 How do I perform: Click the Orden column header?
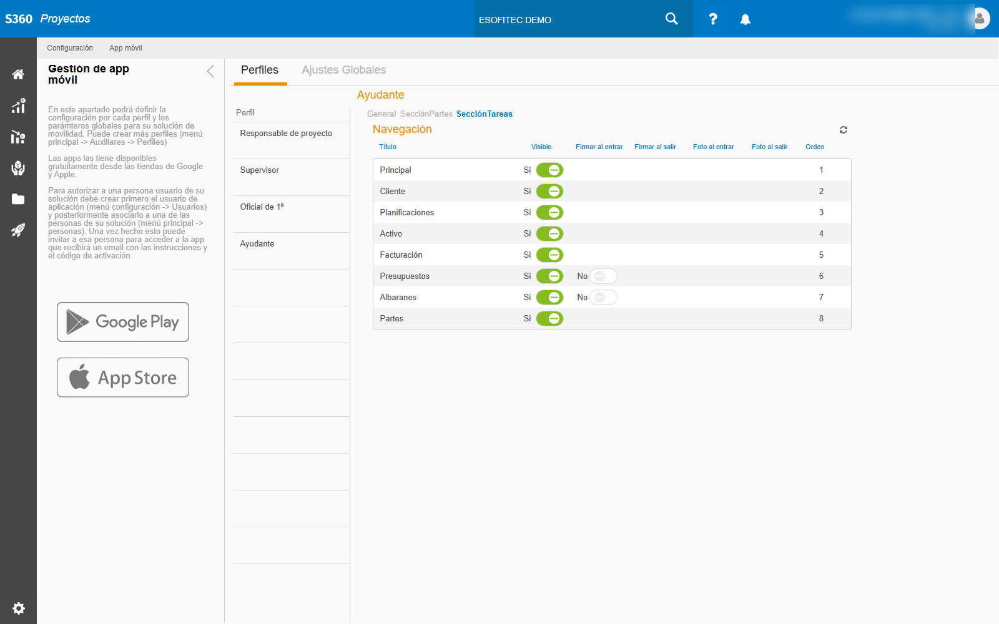click(815, 147)
